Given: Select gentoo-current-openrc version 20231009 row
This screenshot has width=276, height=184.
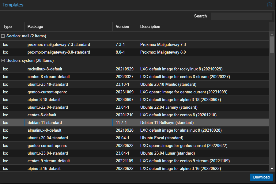Looking at the screenshot, I should 134,92.
